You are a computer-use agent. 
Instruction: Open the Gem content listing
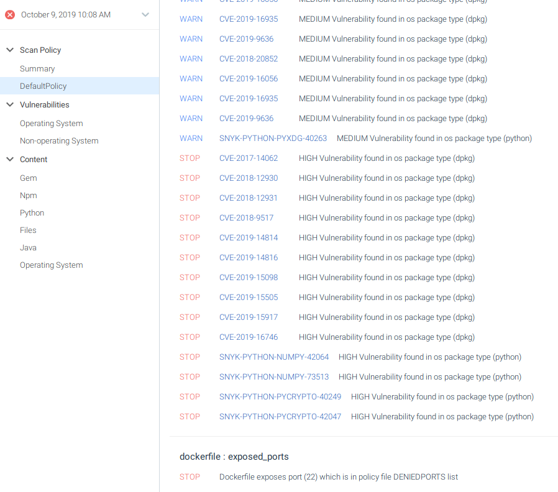pyautogui.click(x=28, y=178)
